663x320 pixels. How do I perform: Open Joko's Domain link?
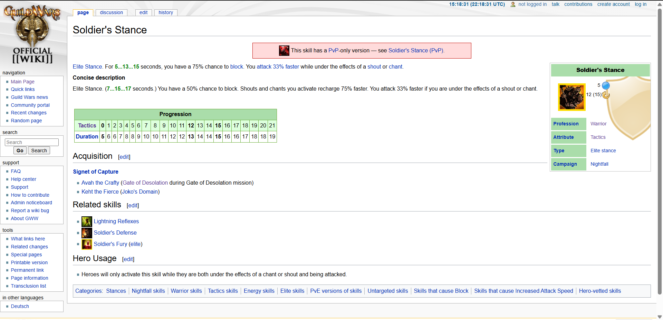coord(140,192)
